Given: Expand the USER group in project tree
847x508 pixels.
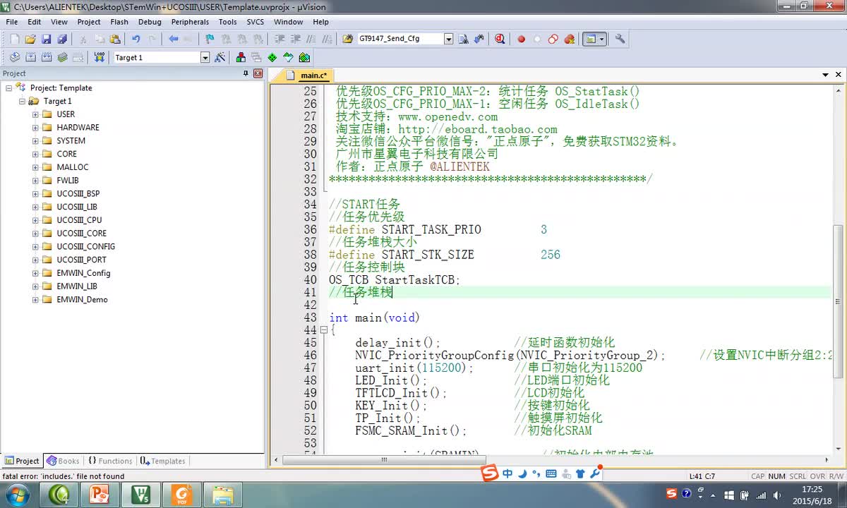Looking at the screenshot, I should pyautogui.click(x=35, y=114).
